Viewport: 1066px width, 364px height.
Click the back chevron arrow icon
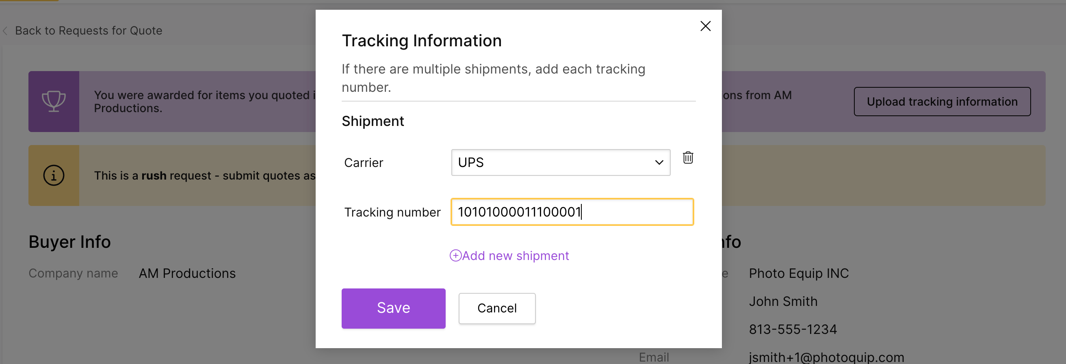click(x=5, y=30)
